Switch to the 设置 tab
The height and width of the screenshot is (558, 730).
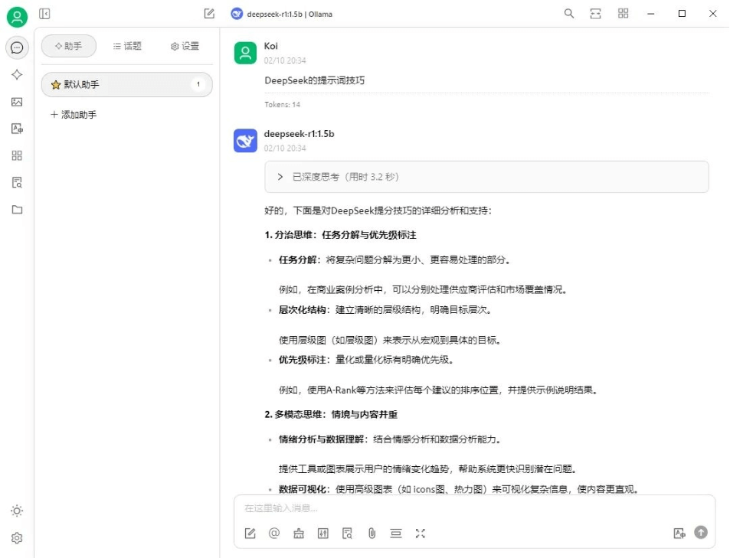(x=185, y=46)
